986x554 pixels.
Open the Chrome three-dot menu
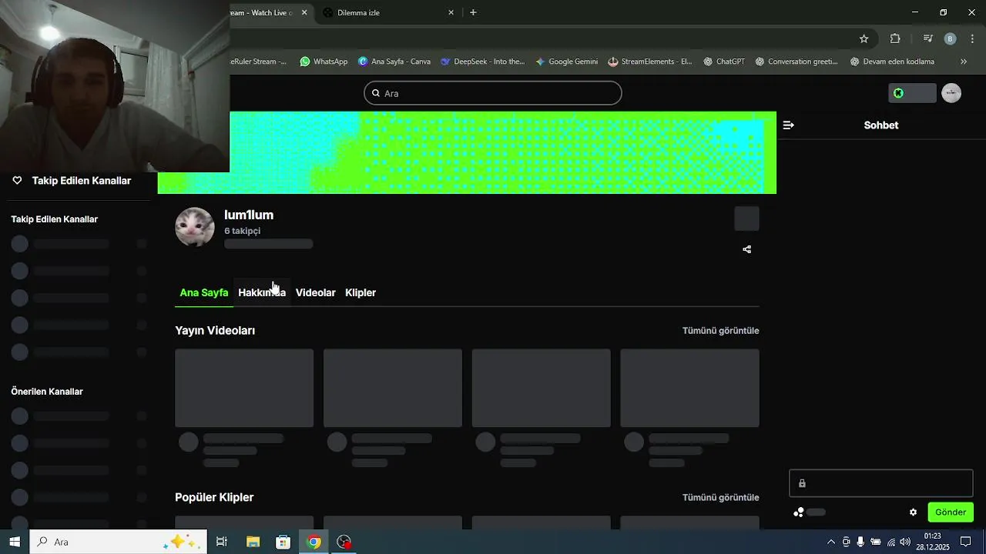click(x=973, y=38)
